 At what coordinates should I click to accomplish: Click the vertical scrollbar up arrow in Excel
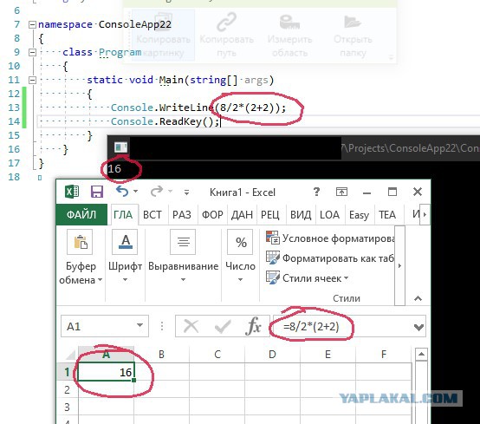pyautogui.click(x=421, y=354)
